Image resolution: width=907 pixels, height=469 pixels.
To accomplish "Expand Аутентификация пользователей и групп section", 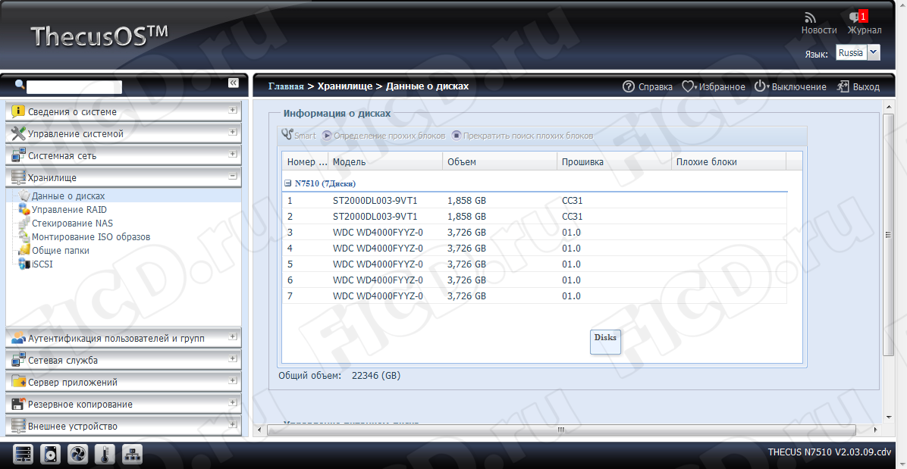I will coord(233,336).
